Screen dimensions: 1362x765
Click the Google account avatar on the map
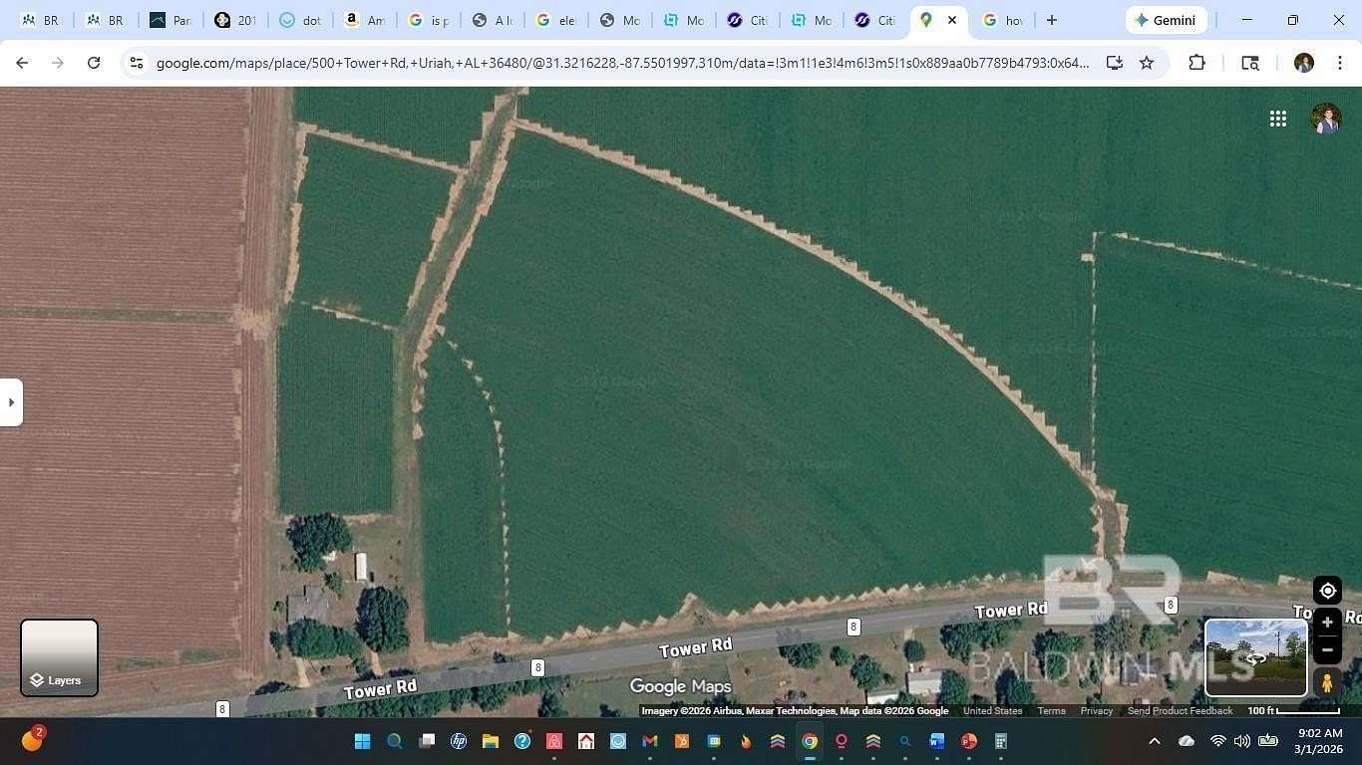(x=1326, y=118)
